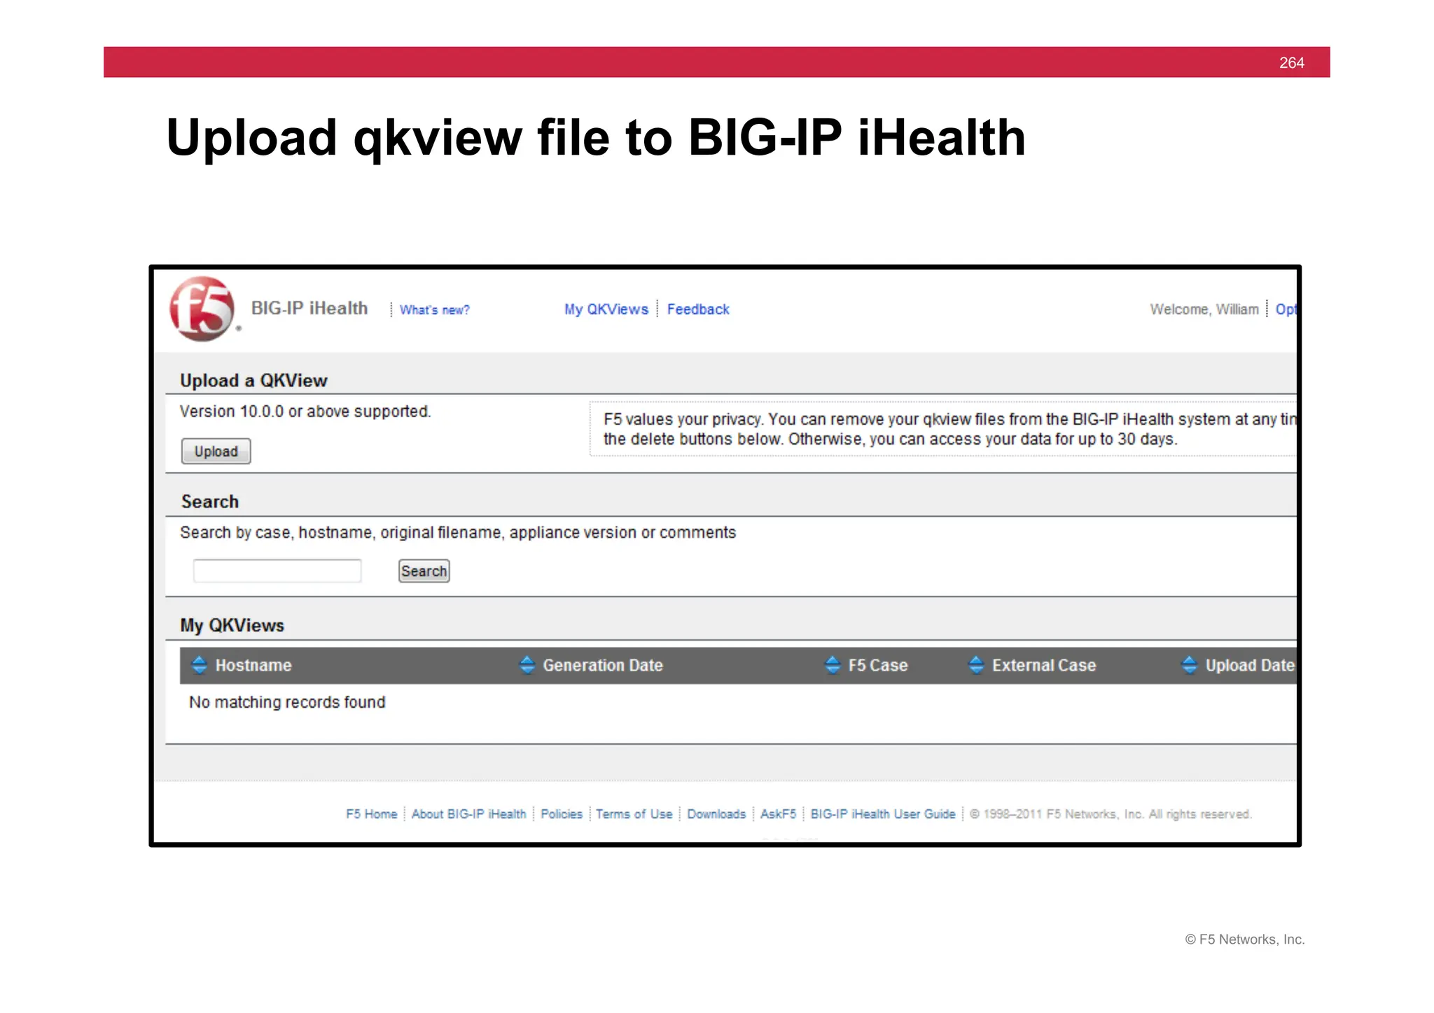This screenshot has height=1013, width=1434.
Task: Click the slide number 264
Action: pos(1292,63)
